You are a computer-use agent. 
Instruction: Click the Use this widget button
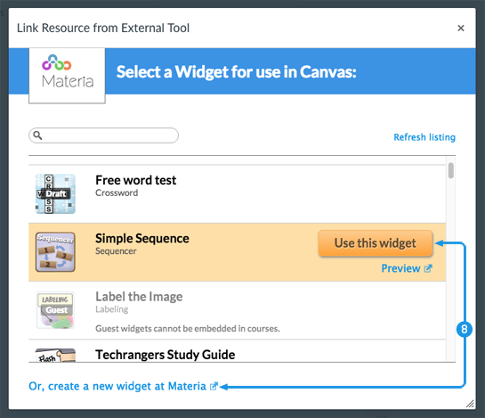click(x=376, y=243)
